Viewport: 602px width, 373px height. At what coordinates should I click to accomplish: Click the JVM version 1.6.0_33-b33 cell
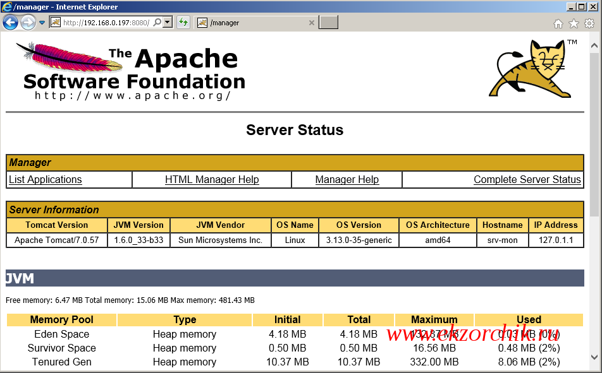[x=138, y=240]
